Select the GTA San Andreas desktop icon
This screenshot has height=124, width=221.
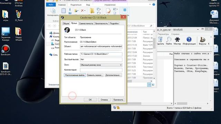pos(19,3)
